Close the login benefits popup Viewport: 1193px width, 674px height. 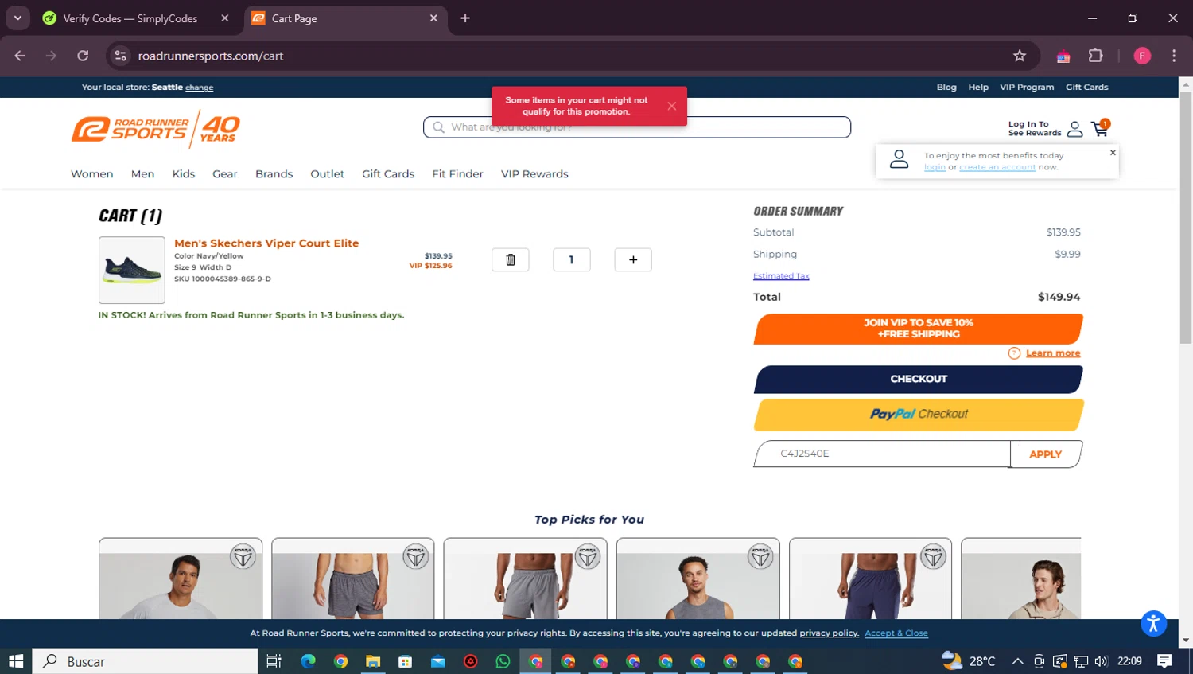click(x=1113, y=152)
